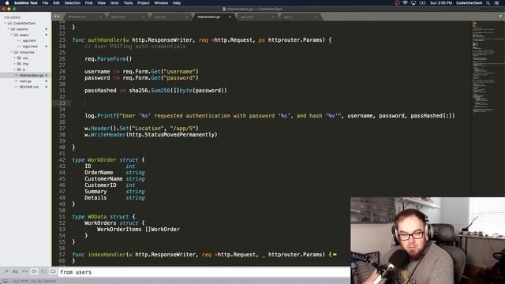The width and height of the screenshot is (505, 284).
Task: Open the panel switcher icon in status bar
Action: [5, 281]
